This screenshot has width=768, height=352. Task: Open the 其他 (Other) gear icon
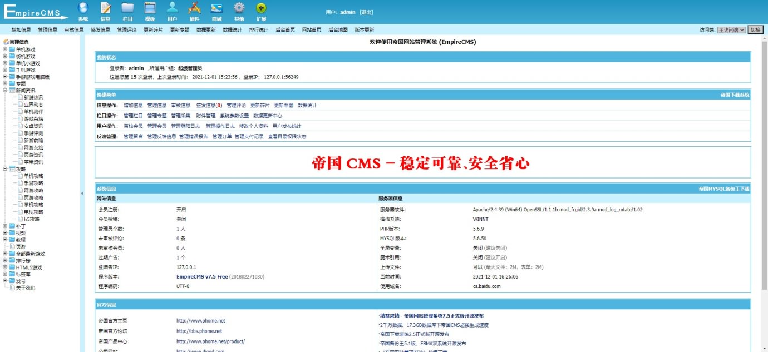239,8
